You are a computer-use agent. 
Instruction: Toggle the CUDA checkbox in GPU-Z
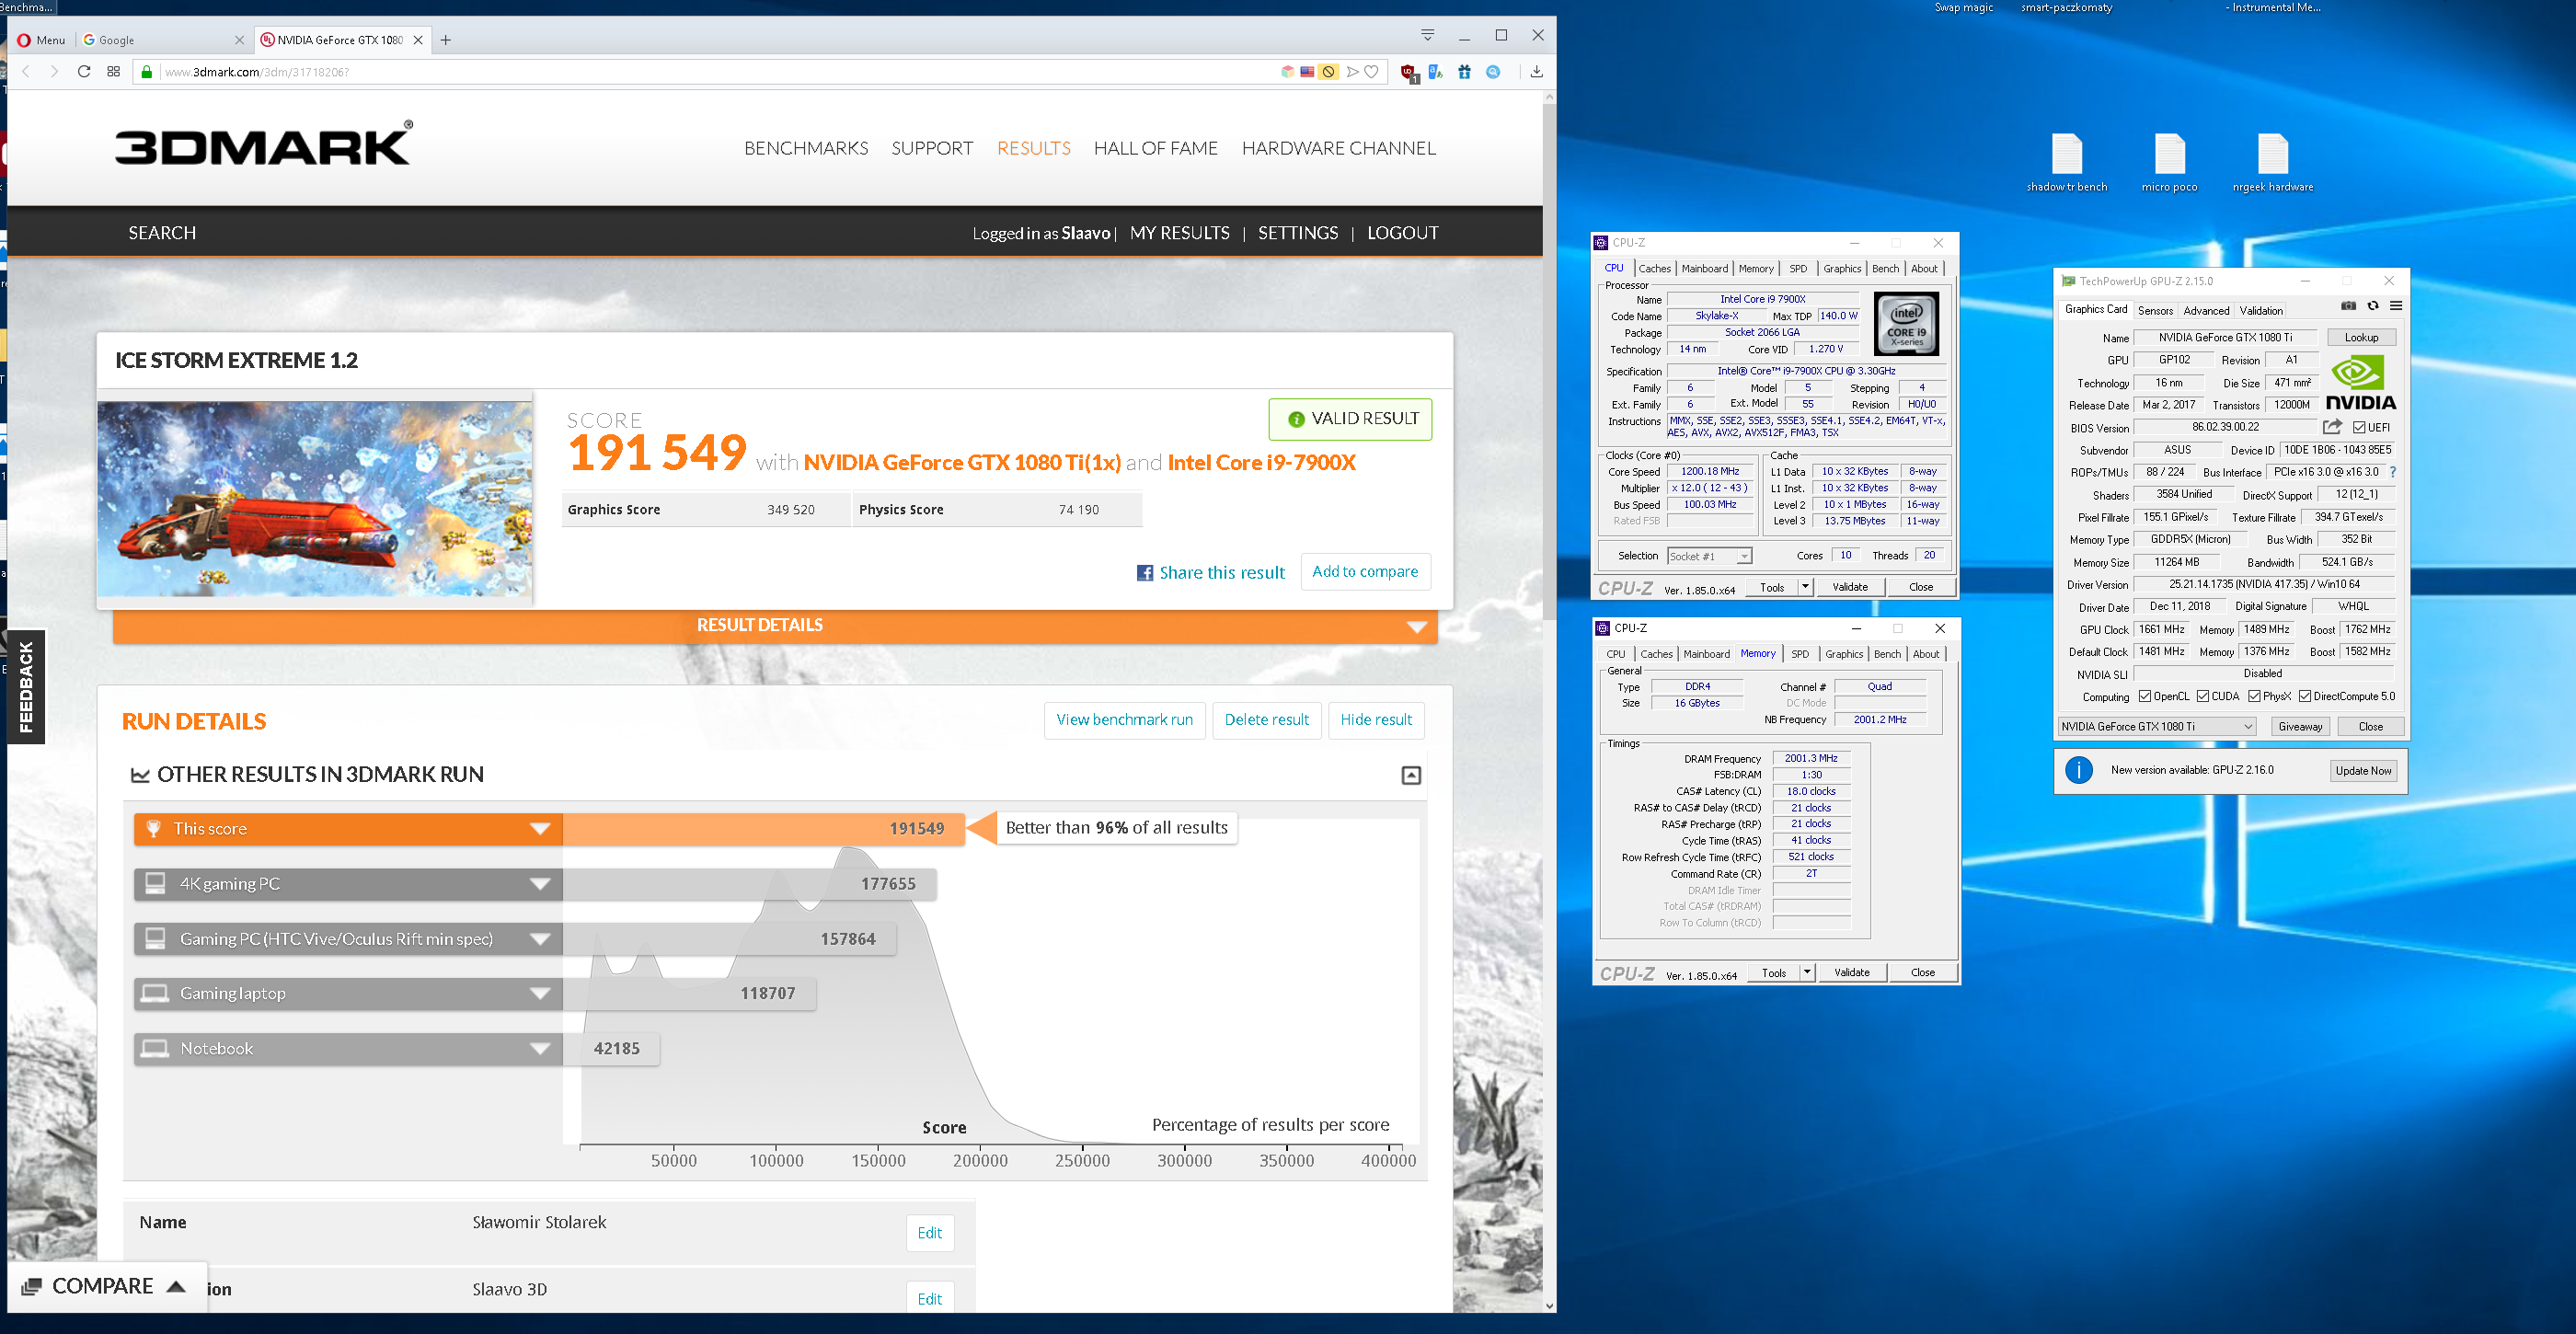coord(2203,696)
